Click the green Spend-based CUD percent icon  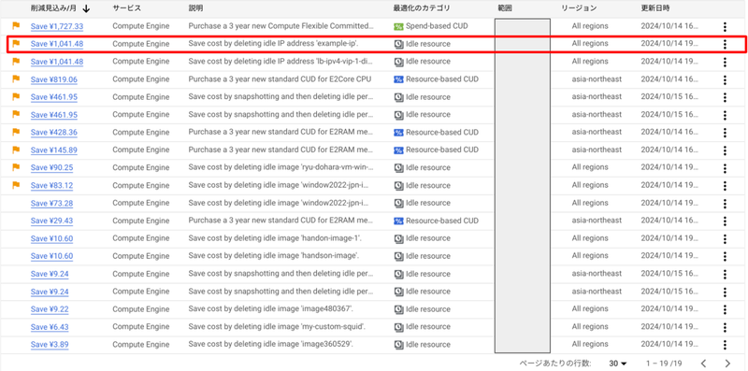(x=398, y=26)
